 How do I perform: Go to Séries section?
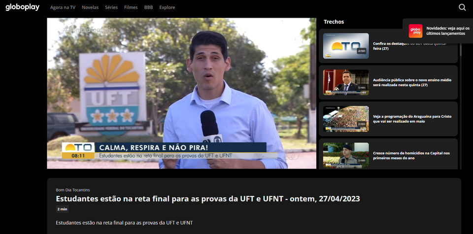pyautogui.click(x=111, y=7)
